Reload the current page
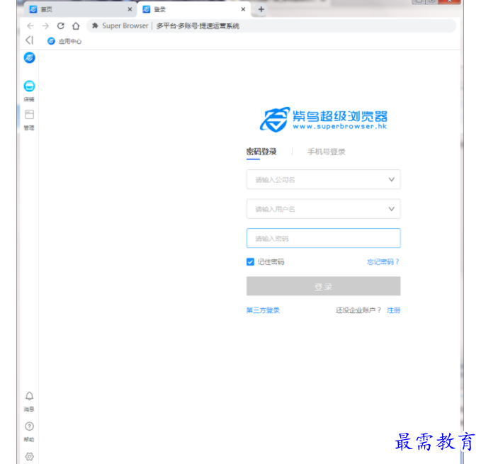The image size is (481, 464). tap(61, 26)
